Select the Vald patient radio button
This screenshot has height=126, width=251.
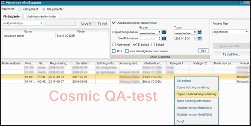coord(20,9)
